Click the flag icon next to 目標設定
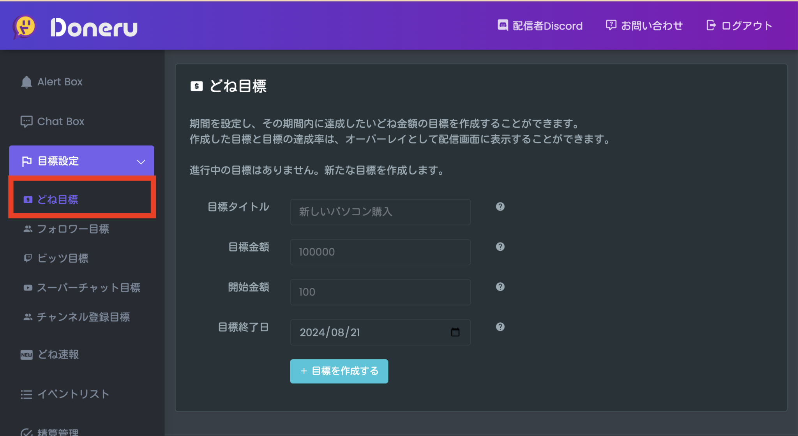The height and width of the screenshot is (436, 798). (27, 161)
